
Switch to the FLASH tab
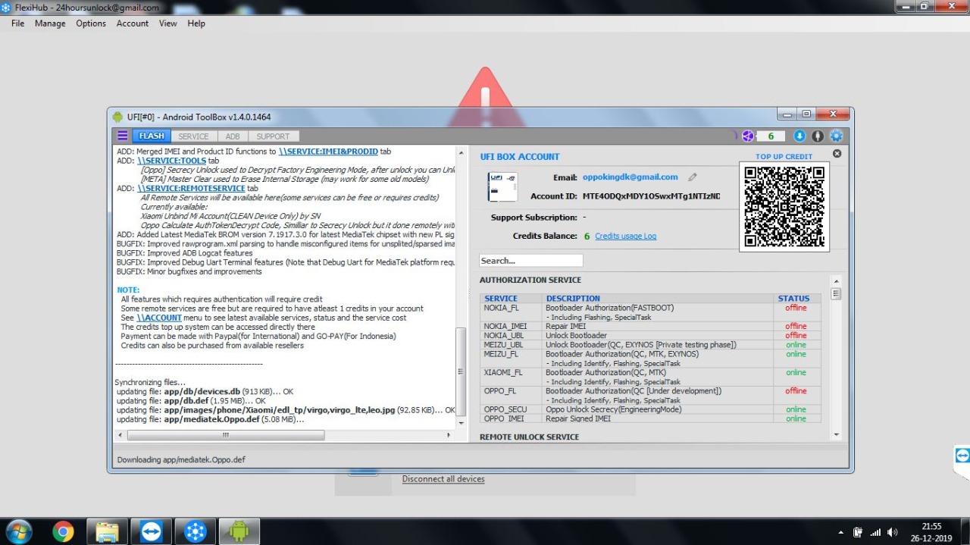click(x=152, y=136)
